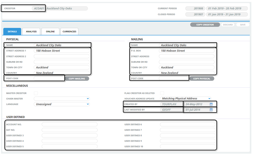This screenshot has width=253, height=155.
Task: Click the Physical Street Address 2 field
Action: tap(62, 56)
